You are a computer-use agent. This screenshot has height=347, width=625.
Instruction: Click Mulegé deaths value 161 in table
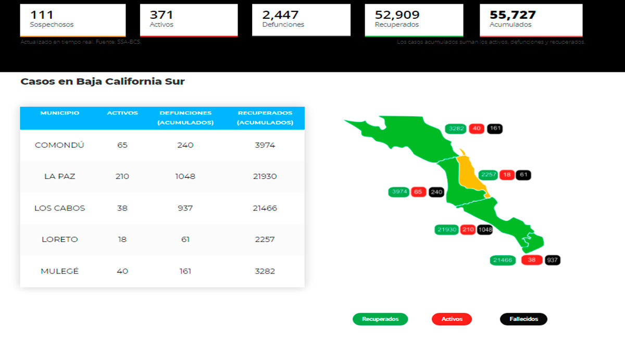[x=185, y=271]
